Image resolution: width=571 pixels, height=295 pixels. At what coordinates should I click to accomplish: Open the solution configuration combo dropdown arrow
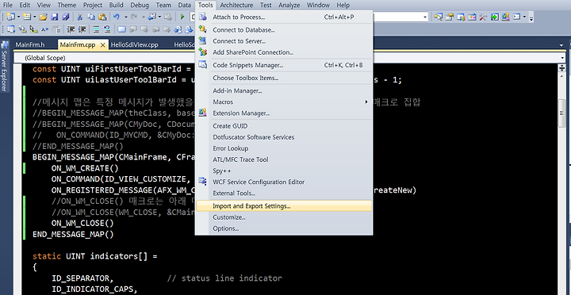point(425,17)
